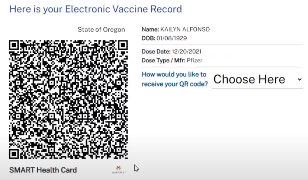Click the dropdown chevron arrow

coord(299,80)
